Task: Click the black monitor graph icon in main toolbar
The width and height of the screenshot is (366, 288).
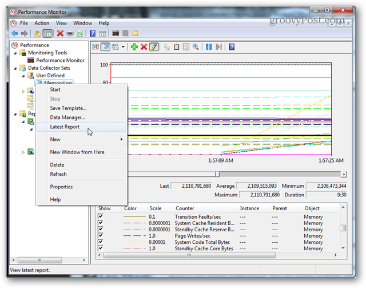Action: 116,33
